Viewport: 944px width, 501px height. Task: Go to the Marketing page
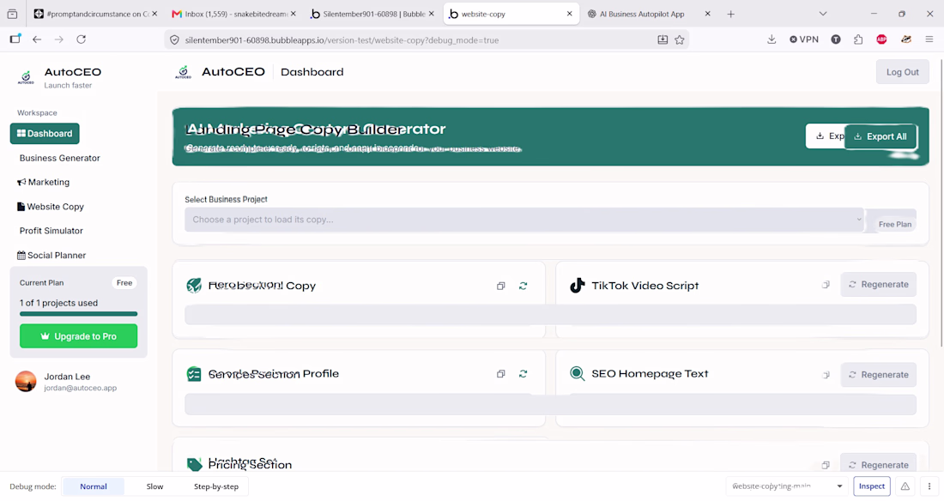click(x=44, y=182)
